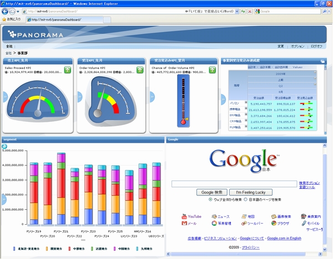Open the Google Maps icon link
The height and width of the screenshot is (259, 333).
[x=244, y=216]
